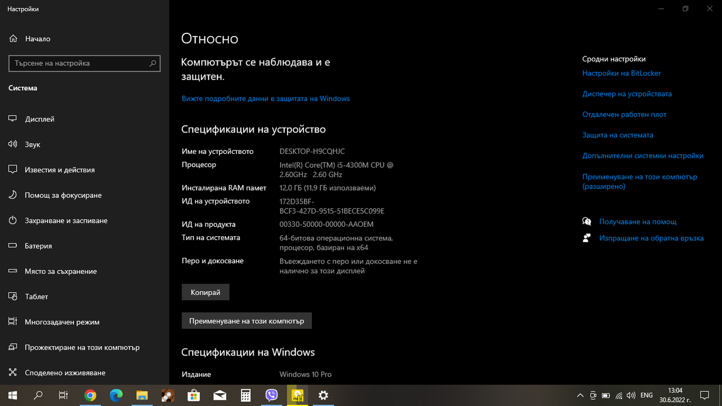Click the 12,0 ГБ RAM value
The image size is (722, 406).
[328, 188]
